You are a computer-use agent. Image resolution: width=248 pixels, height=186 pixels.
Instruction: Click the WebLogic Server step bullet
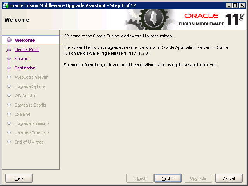9,77
